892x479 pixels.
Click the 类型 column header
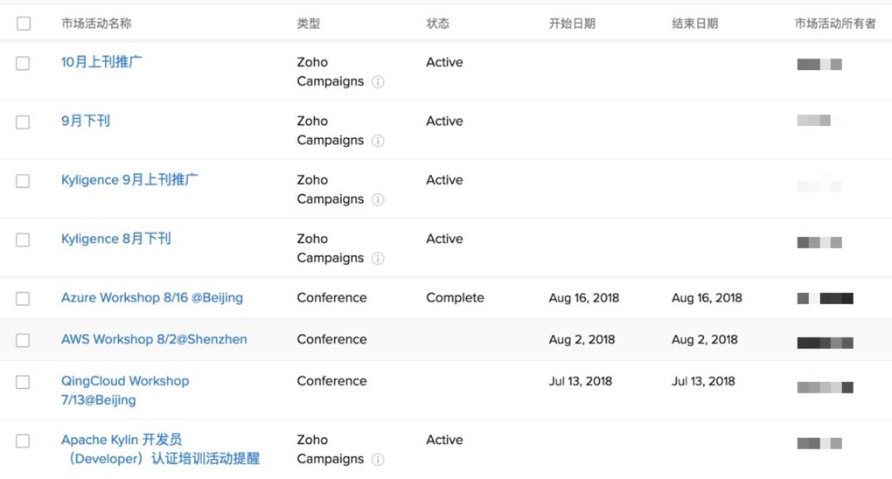coord(309,24)
